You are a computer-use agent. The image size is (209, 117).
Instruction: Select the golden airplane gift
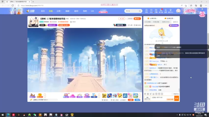(x=104, y=95)
